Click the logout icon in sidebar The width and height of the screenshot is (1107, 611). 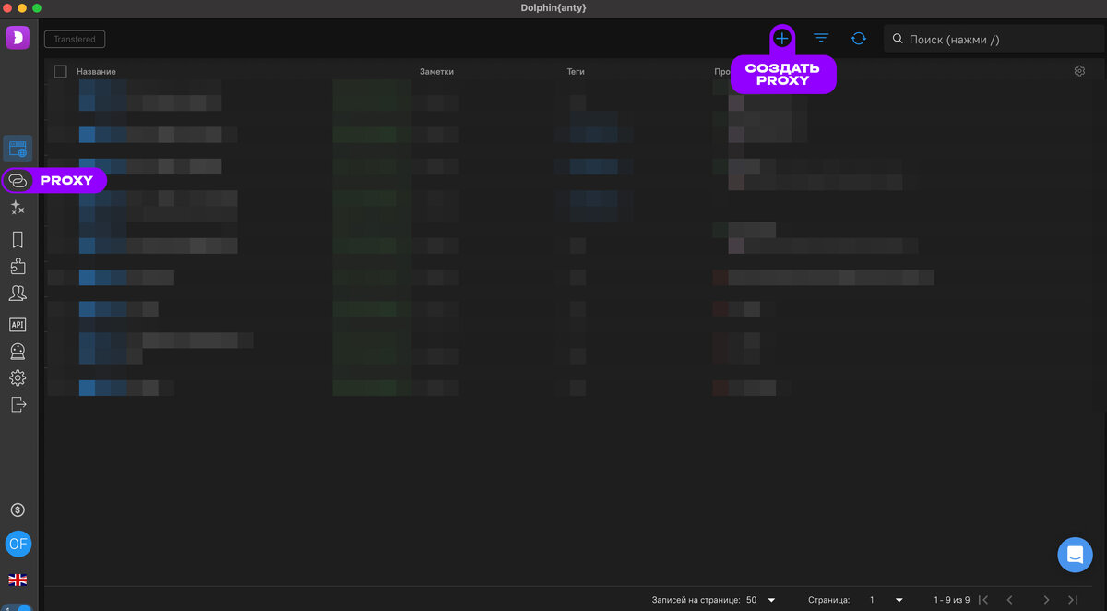click(x=18, y=404)
